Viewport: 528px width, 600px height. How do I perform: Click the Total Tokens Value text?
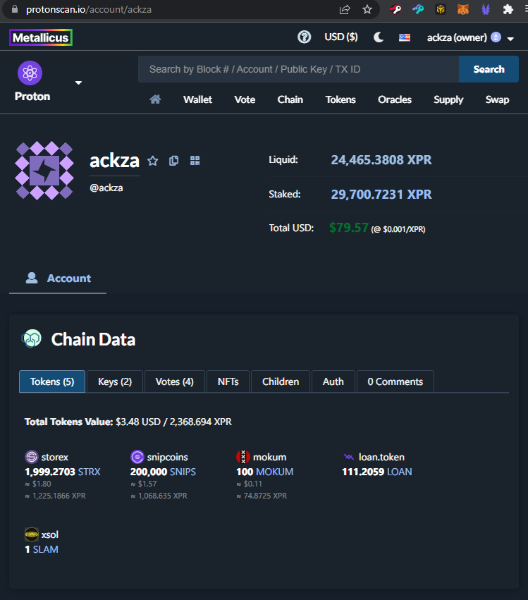(128, 422)
